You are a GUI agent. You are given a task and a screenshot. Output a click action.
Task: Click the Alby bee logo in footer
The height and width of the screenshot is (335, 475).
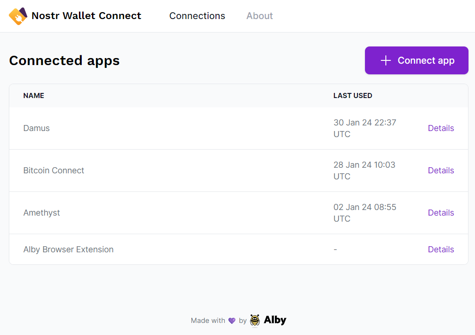coord(255,321)
